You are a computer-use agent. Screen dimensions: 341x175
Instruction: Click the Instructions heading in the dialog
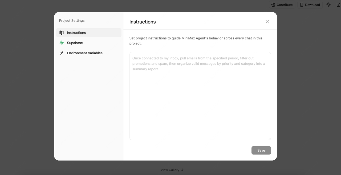coord(143,22)
